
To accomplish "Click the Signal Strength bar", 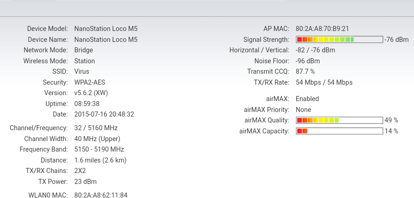I will 339,40.
